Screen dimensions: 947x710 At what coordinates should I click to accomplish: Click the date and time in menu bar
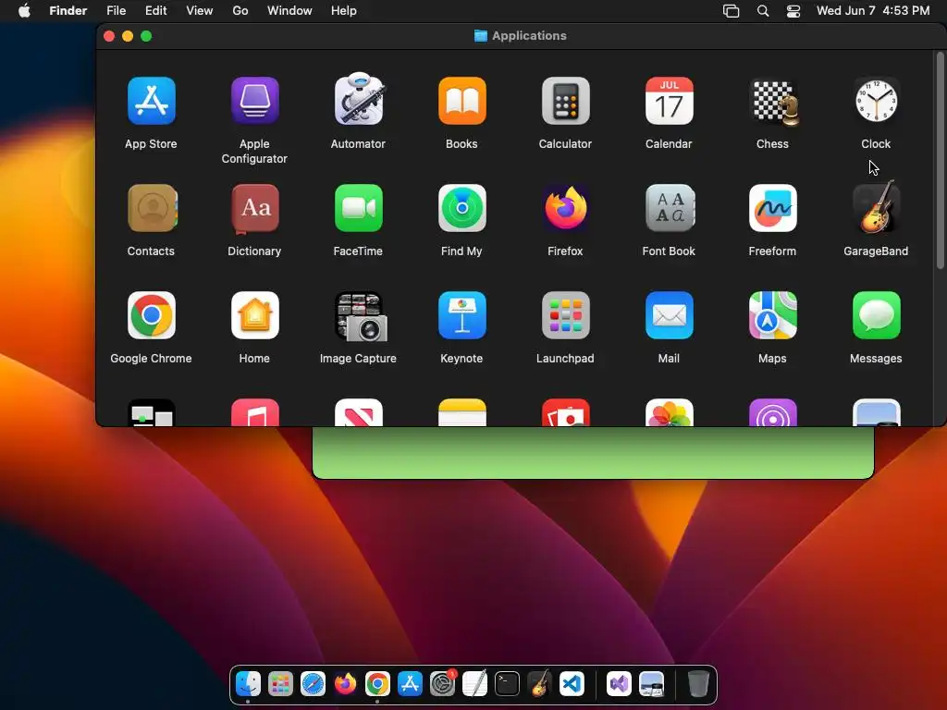click(873, 11)
